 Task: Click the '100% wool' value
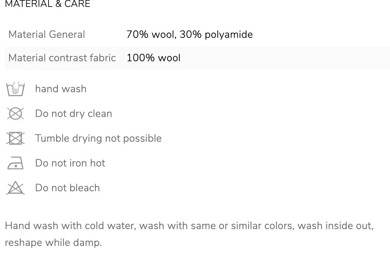153,58
